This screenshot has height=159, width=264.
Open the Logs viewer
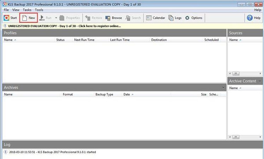click(x=175, y=18)
